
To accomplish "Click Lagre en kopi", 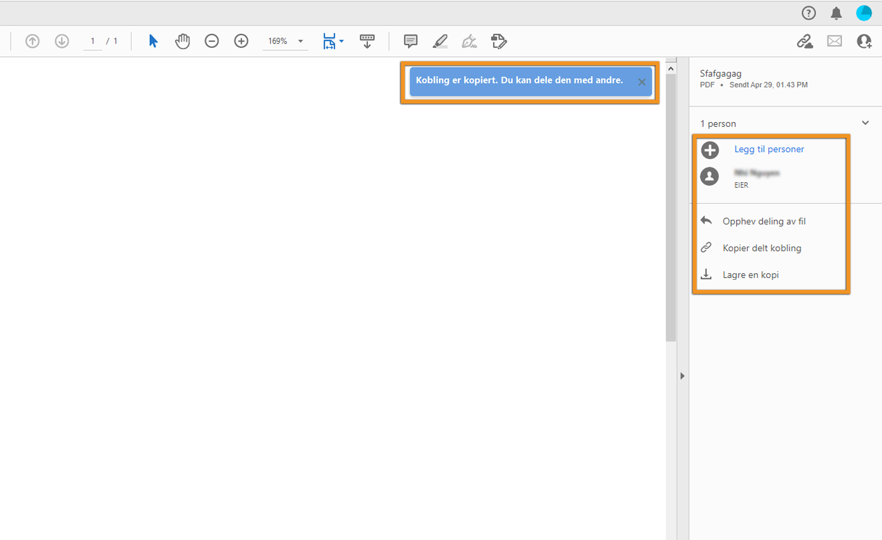I will (x=750, y=275).
